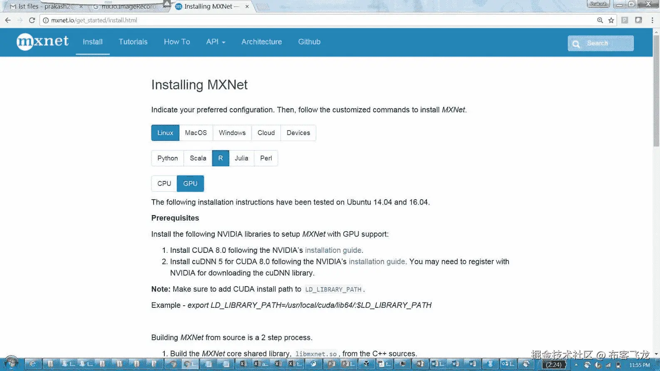Open the Architecture nav item

(262, 42)
